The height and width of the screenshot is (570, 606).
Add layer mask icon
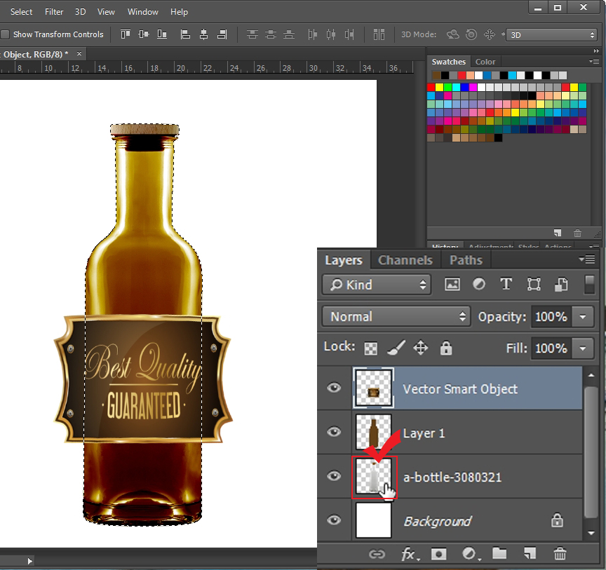(438, 555)
